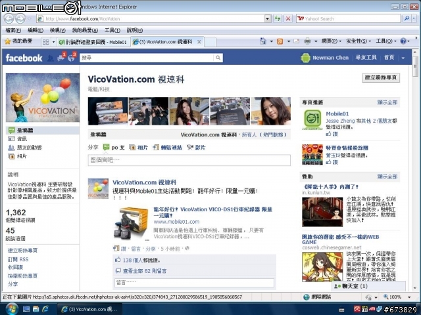This screenshot has height=315, width=421.
Task: Open search provider dropdown arrow
Action: tap(414, 18)
